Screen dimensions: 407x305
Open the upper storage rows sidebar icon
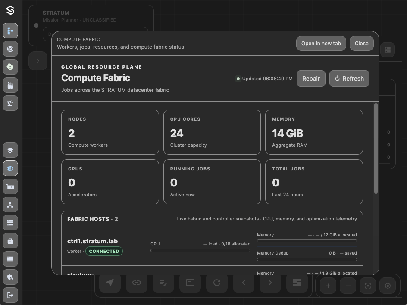pyautogui.click(x=10, y=223)
